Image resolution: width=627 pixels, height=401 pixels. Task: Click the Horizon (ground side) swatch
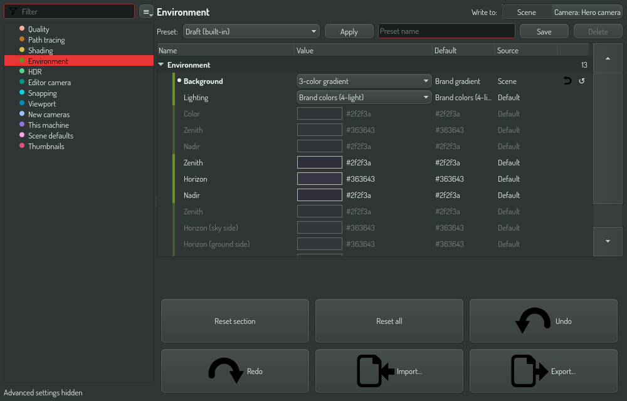point(320,244)
